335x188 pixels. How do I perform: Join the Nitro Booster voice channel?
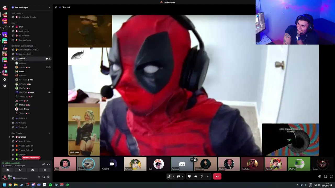click(31, 141)
